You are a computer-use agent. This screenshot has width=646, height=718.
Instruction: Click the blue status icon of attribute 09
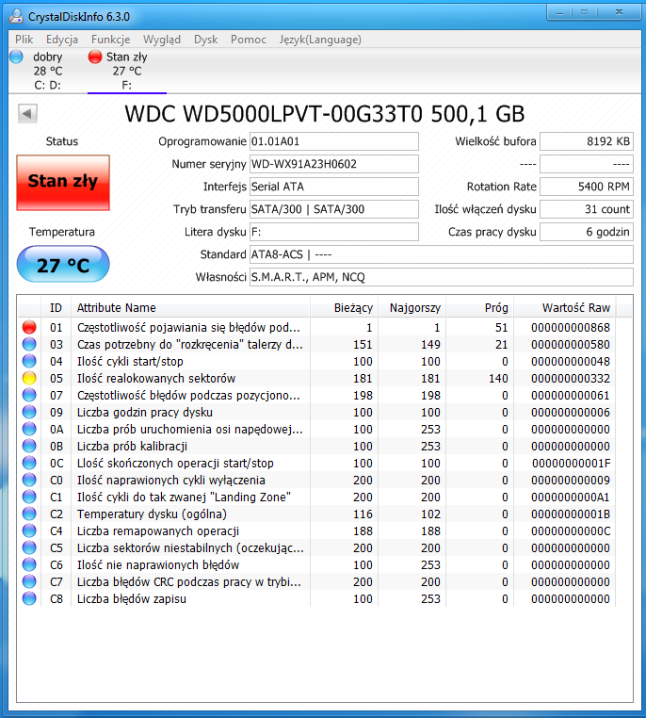(x=29, y=412)
